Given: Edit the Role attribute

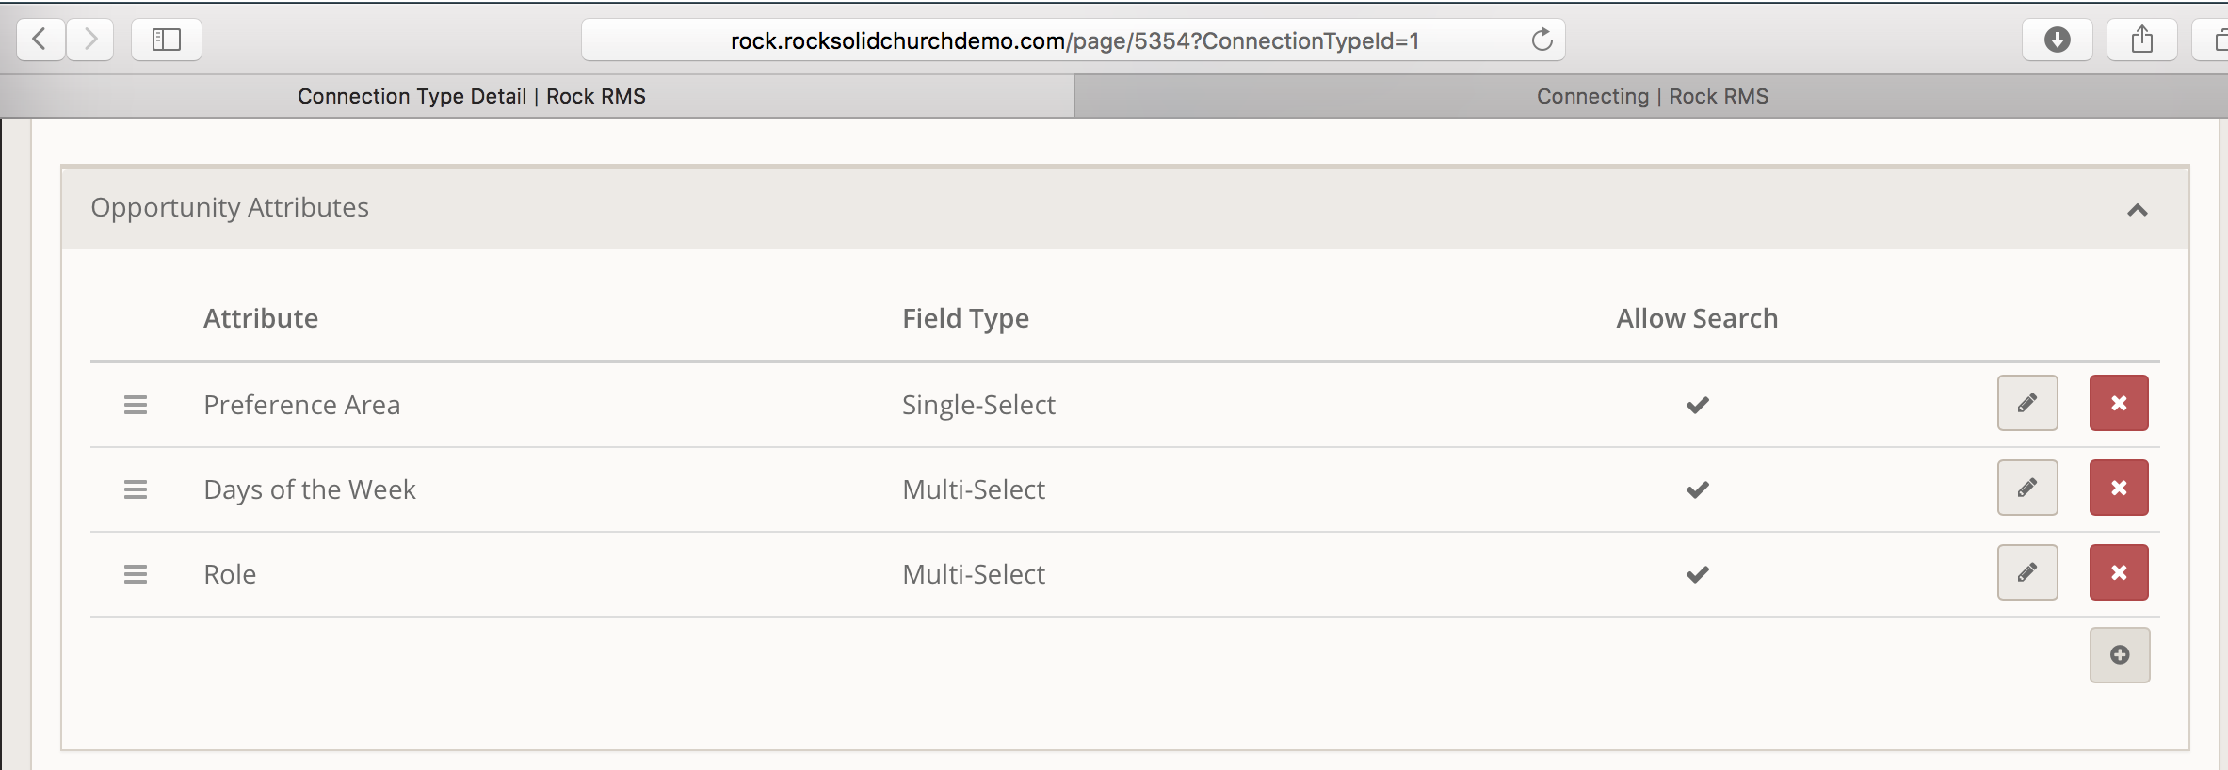Looking at the screenshot, I should pos(2026,572).
